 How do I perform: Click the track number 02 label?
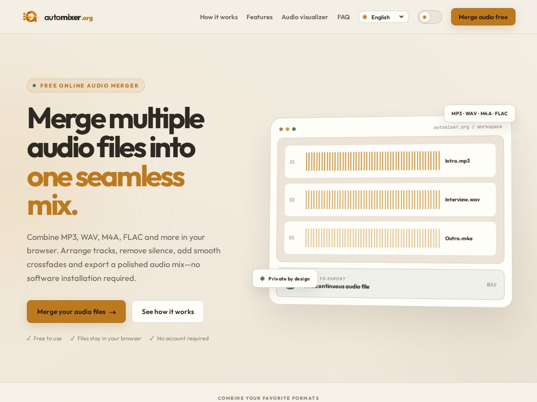[292, 200]
